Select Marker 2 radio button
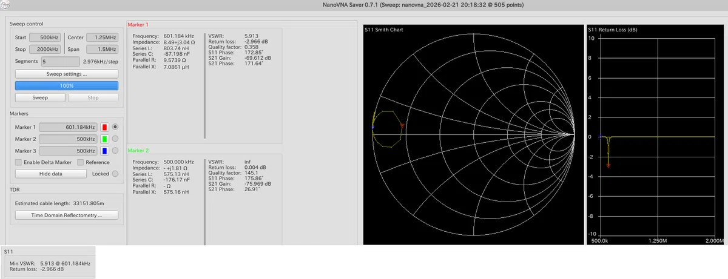728x279 pixels. click(115, 139)
